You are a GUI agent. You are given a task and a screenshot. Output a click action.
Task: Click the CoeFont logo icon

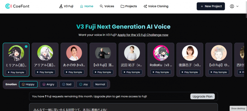click(x=9, y=6)
